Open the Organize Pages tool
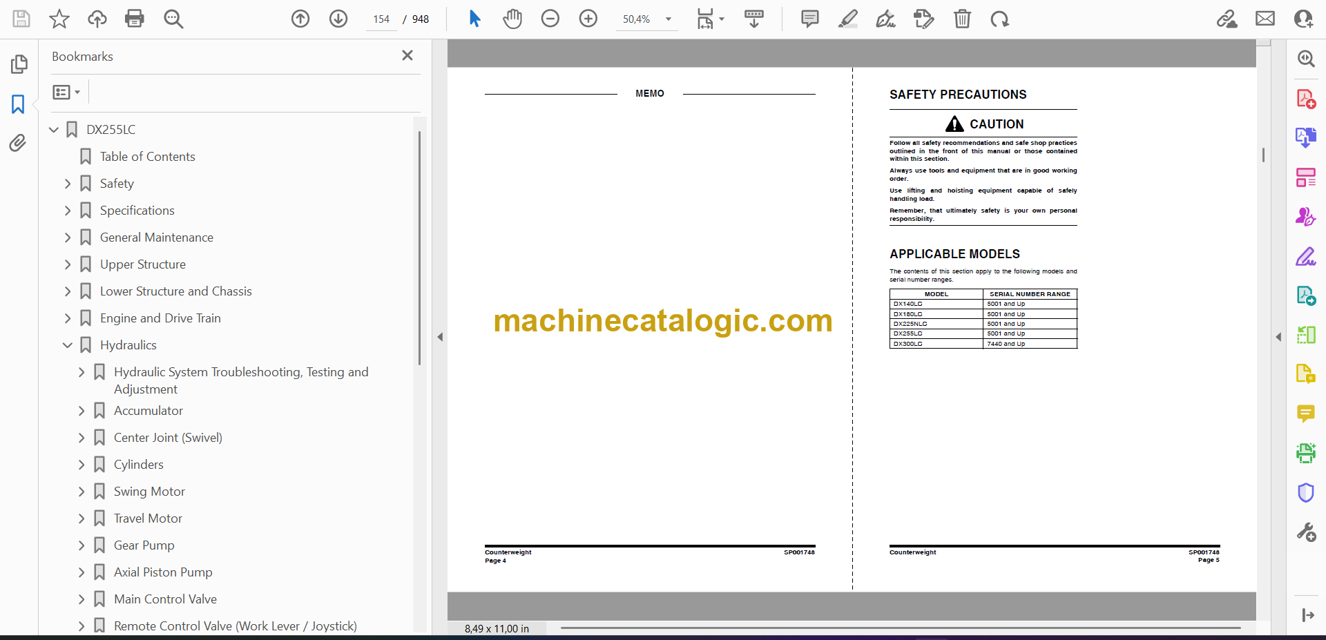The height and width of the screenshot is (640, 1326). coord(1306,177)
